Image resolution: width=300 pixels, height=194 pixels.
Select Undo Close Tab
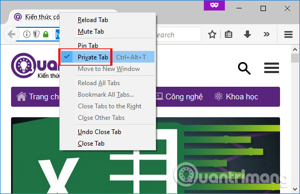pyautogui.click(x=108, y=132)
